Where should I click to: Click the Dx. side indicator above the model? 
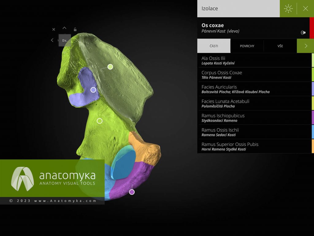(x=64, y=40)
